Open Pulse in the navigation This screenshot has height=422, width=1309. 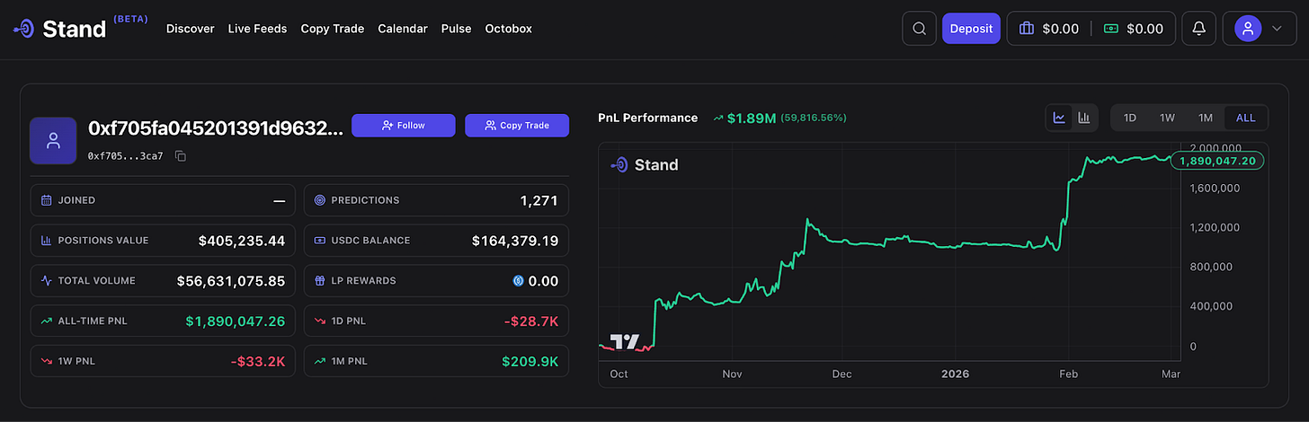[456, 29]
